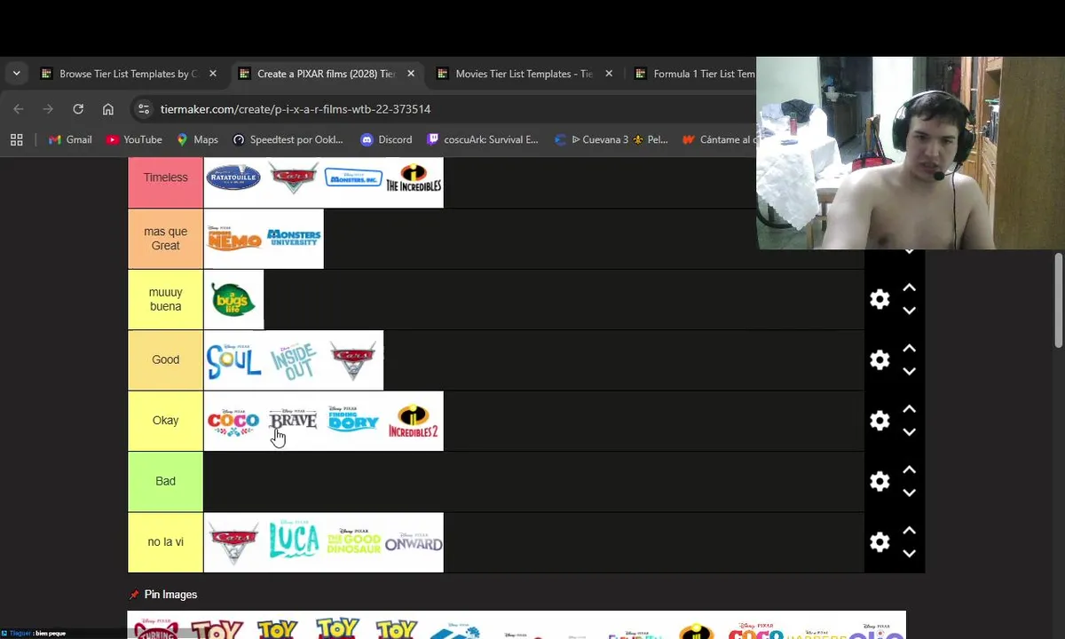Open settings gear for Bad row
This screenshot has height=639, width=1065.
[880, 481]
